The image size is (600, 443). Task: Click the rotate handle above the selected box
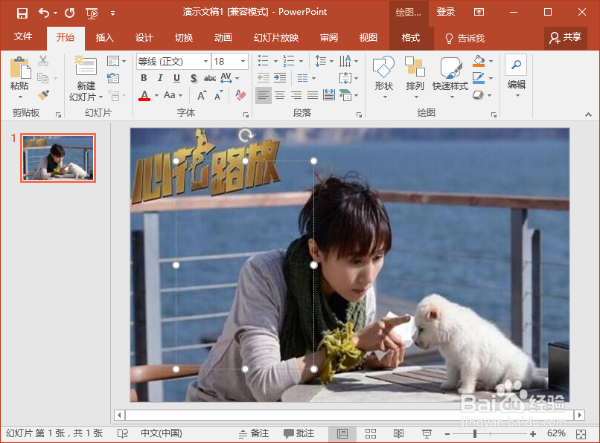[x=245, y=135]
